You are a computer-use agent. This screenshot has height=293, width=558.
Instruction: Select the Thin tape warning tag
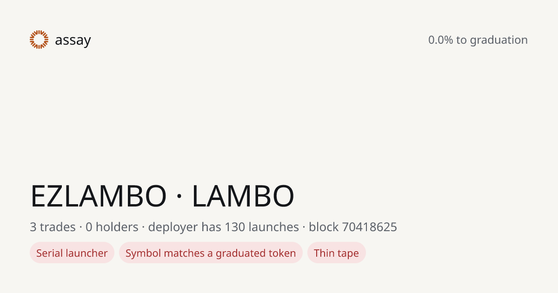pyautogui.click(x=336, y=253)
